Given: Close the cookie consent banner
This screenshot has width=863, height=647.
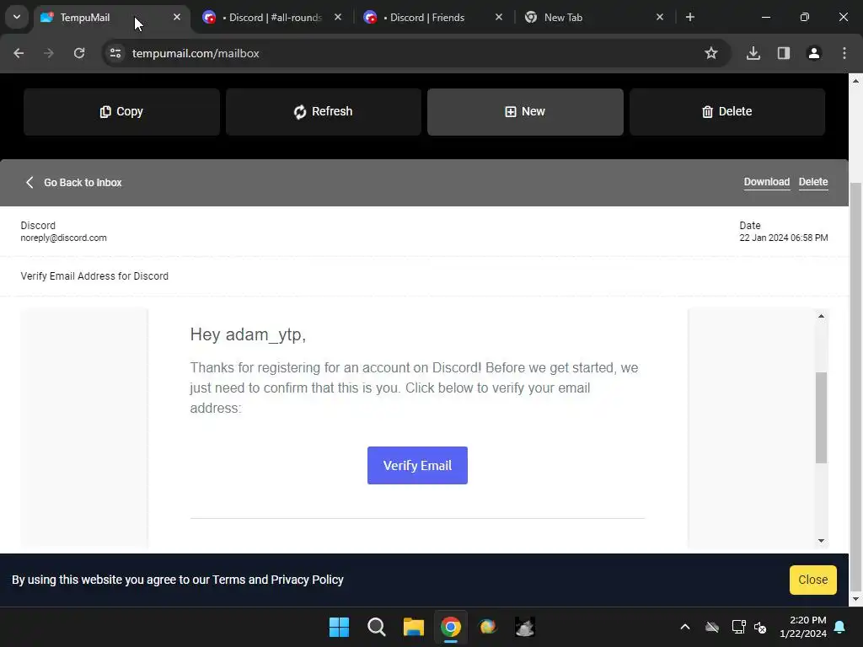Looking at the screenshot, I should pos(812,580).
